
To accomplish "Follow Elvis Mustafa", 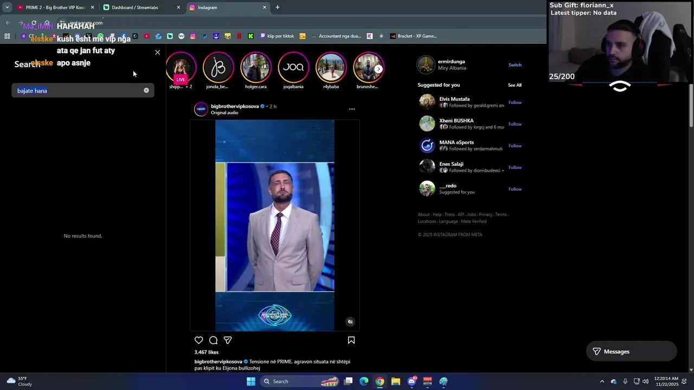I will (515, 102).
